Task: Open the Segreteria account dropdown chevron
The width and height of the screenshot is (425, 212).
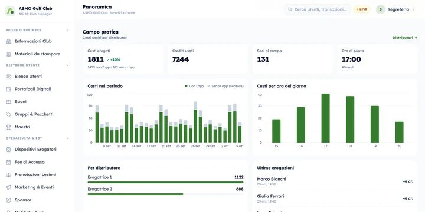Action: coord(413,9)
